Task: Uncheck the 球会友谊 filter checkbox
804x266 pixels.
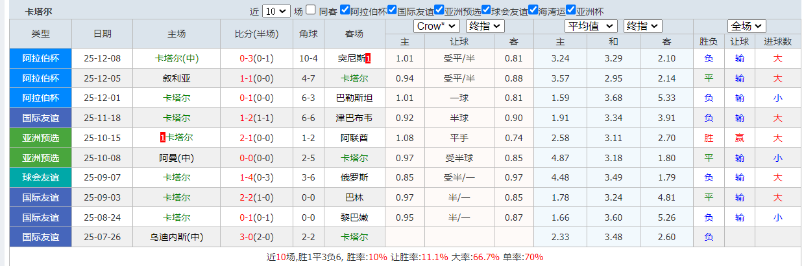Action: [486, 10]
